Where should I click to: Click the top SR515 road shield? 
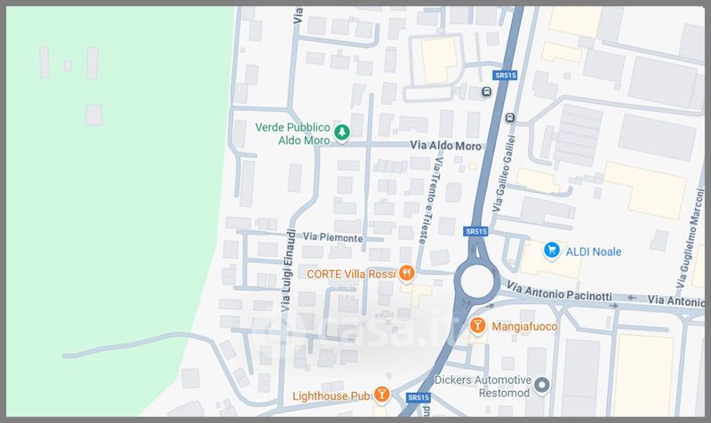pyautogui.click(x=505, y=76)
